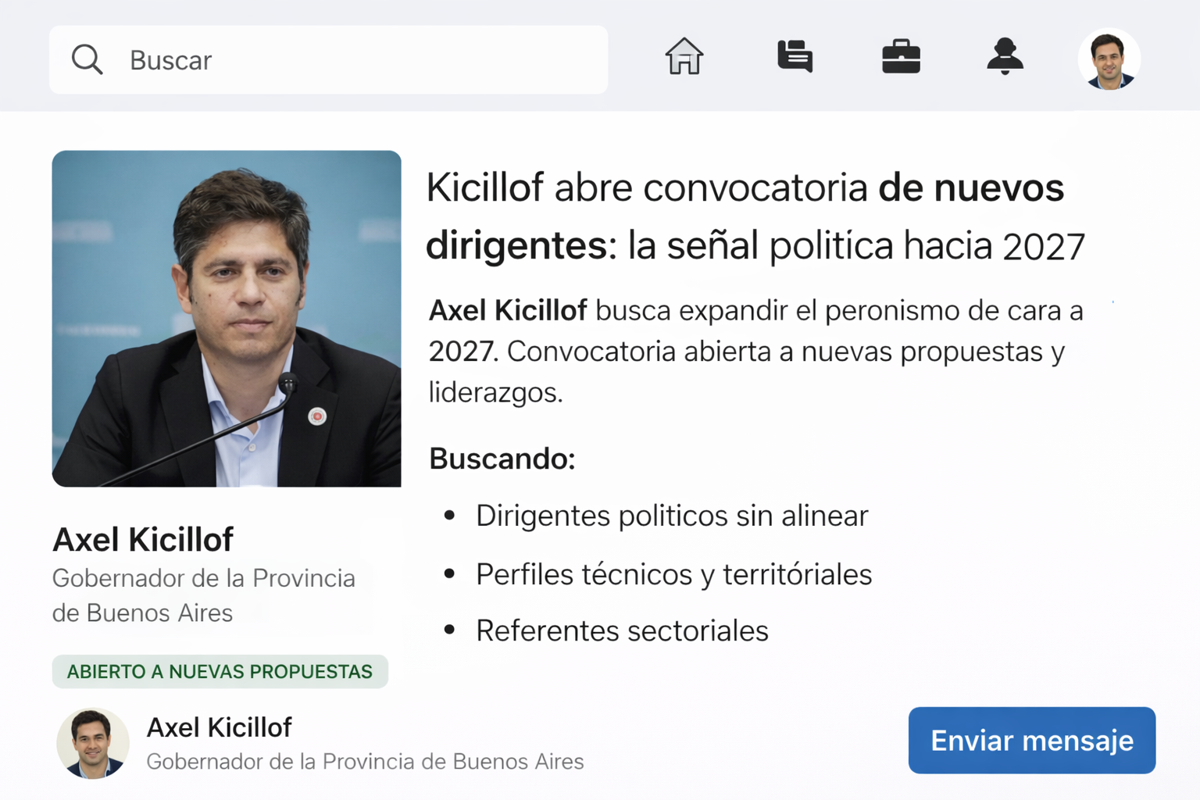The height and width of the screenshot is (800, 1200).
Task: Click bold 'Axel Kicillof' in the summary paragraph
Action: pos(508,310)
